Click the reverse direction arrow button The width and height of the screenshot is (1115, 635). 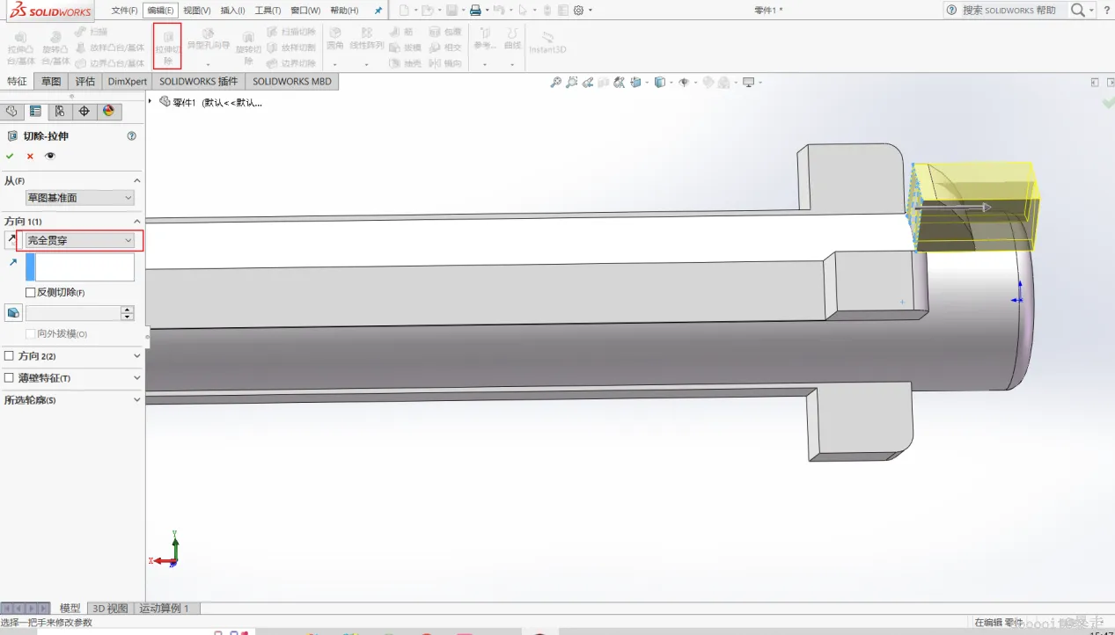(11, 240)
